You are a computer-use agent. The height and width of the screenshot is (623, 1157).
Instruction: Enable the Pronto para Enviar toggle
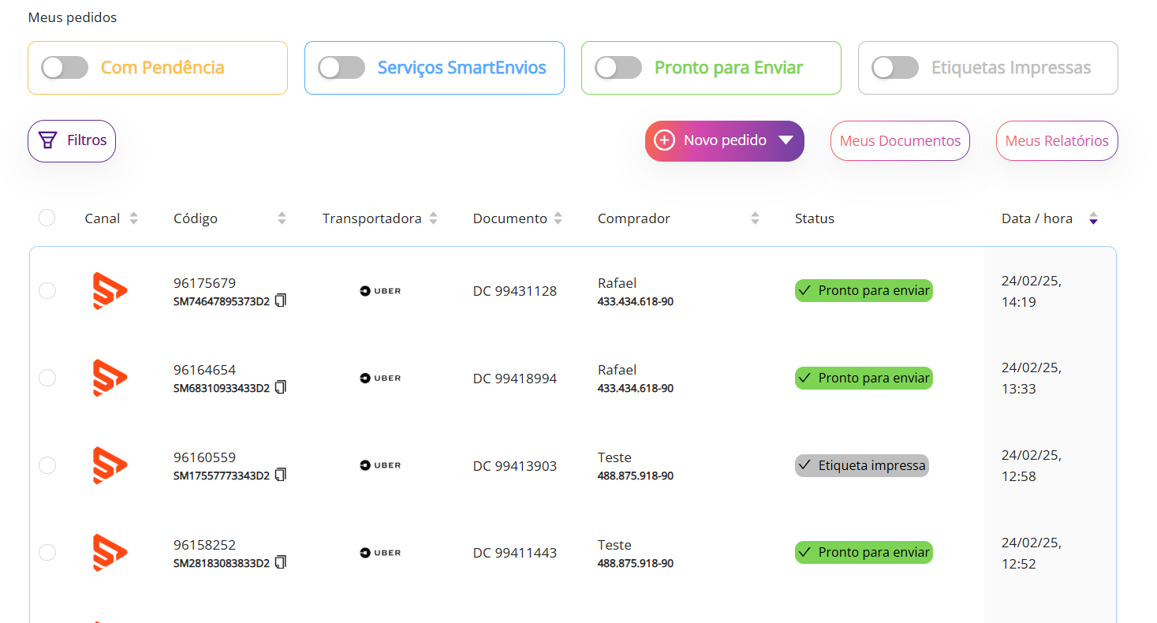[618, 68]
